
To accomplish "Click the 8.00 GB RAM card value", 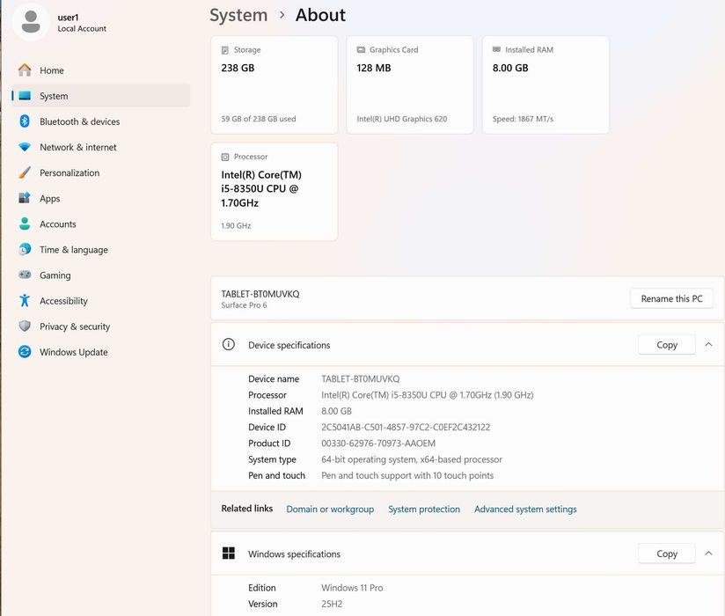I will [x=510, y=68].
